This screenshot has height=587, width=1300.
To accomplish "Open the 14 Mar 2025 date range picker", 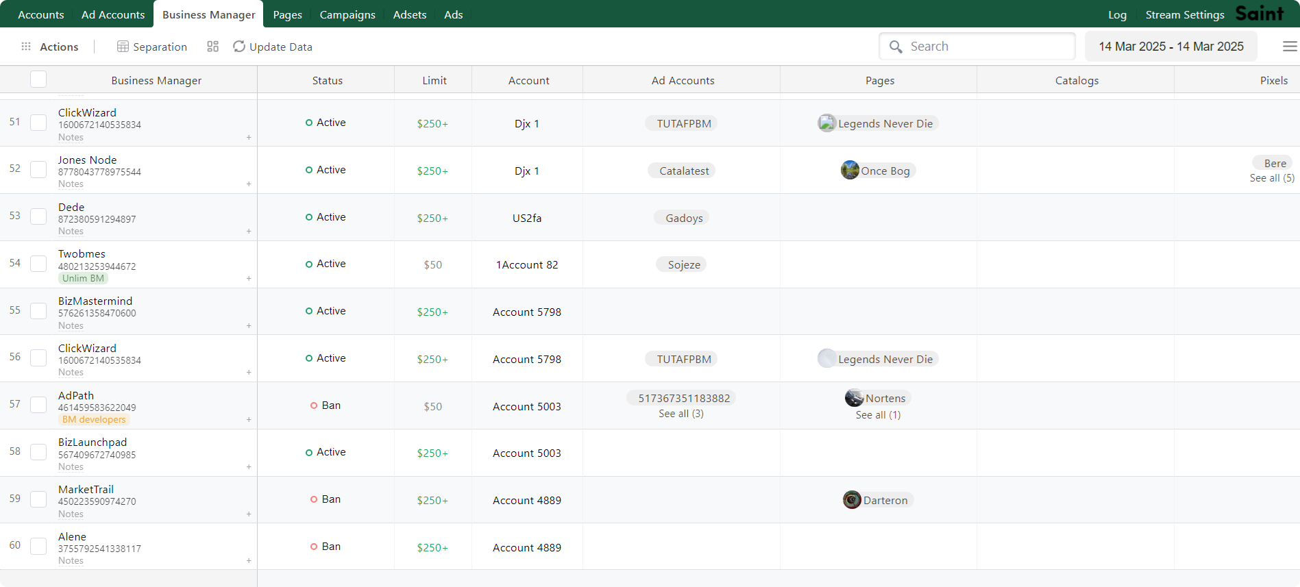I will (1170, 47).
